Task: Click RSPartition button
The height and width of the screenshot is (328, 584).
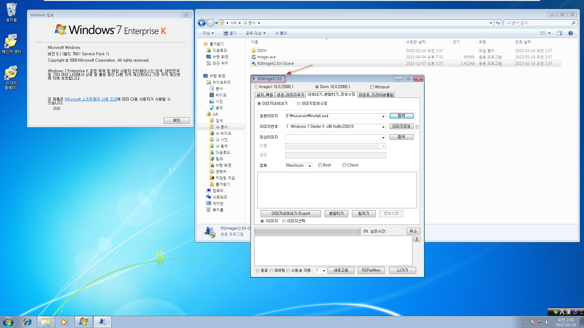Action: [x=371, y=270]
